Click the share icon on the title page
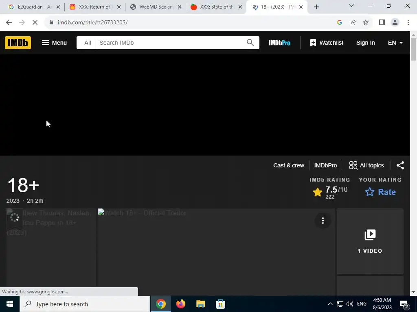This screenshot has height=312, width=417. click(x=400, y=165)
